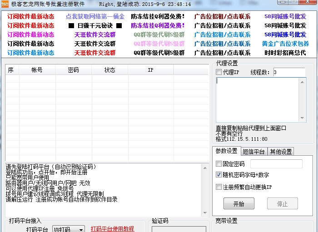Viewport: 318px width, 232px height.
Task: Click the proxy list text area
Action: pyautogui.click(x=257, y=100)
